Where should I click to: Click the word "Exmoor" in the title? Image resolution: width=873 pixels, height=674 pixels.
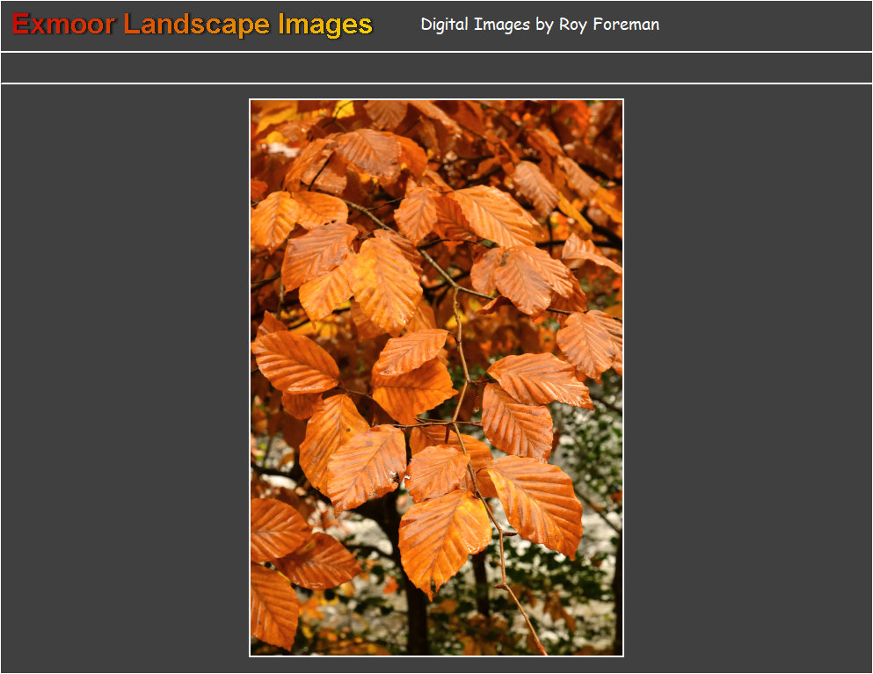click(63, 25)
